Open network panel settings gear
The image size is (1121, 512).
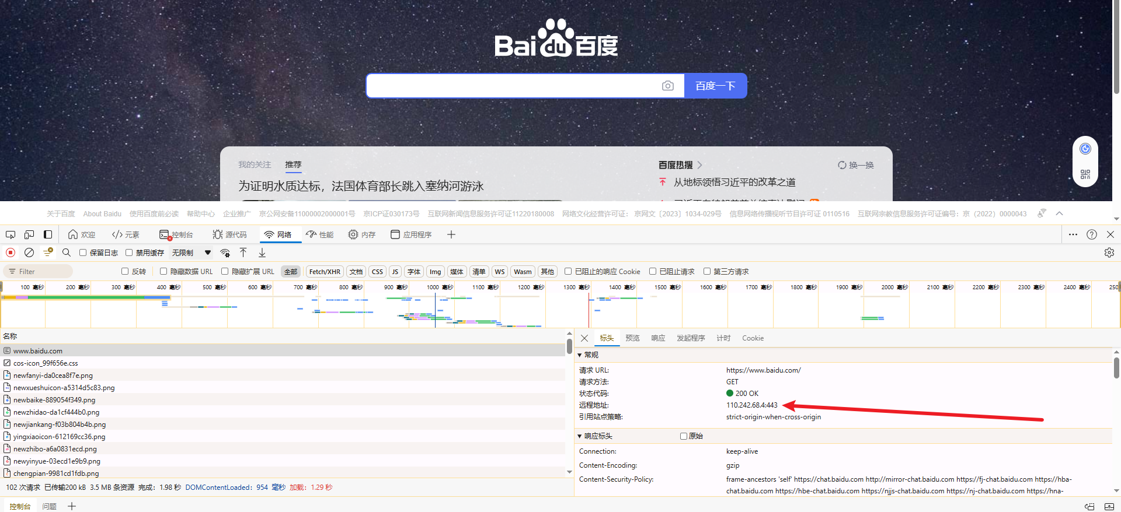click(x=1109, y=253)
